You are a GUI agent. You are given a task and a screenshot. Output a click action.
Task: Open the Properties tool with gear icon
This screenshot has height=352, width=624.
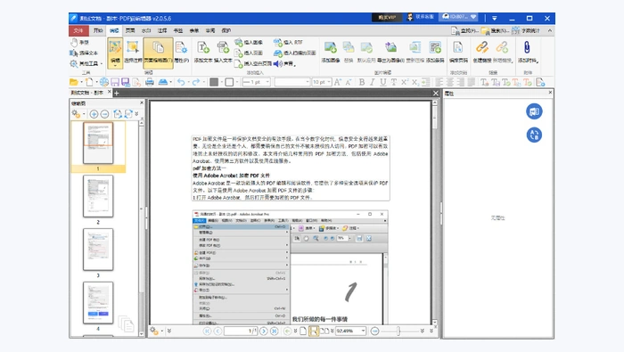tap(182, 53)
